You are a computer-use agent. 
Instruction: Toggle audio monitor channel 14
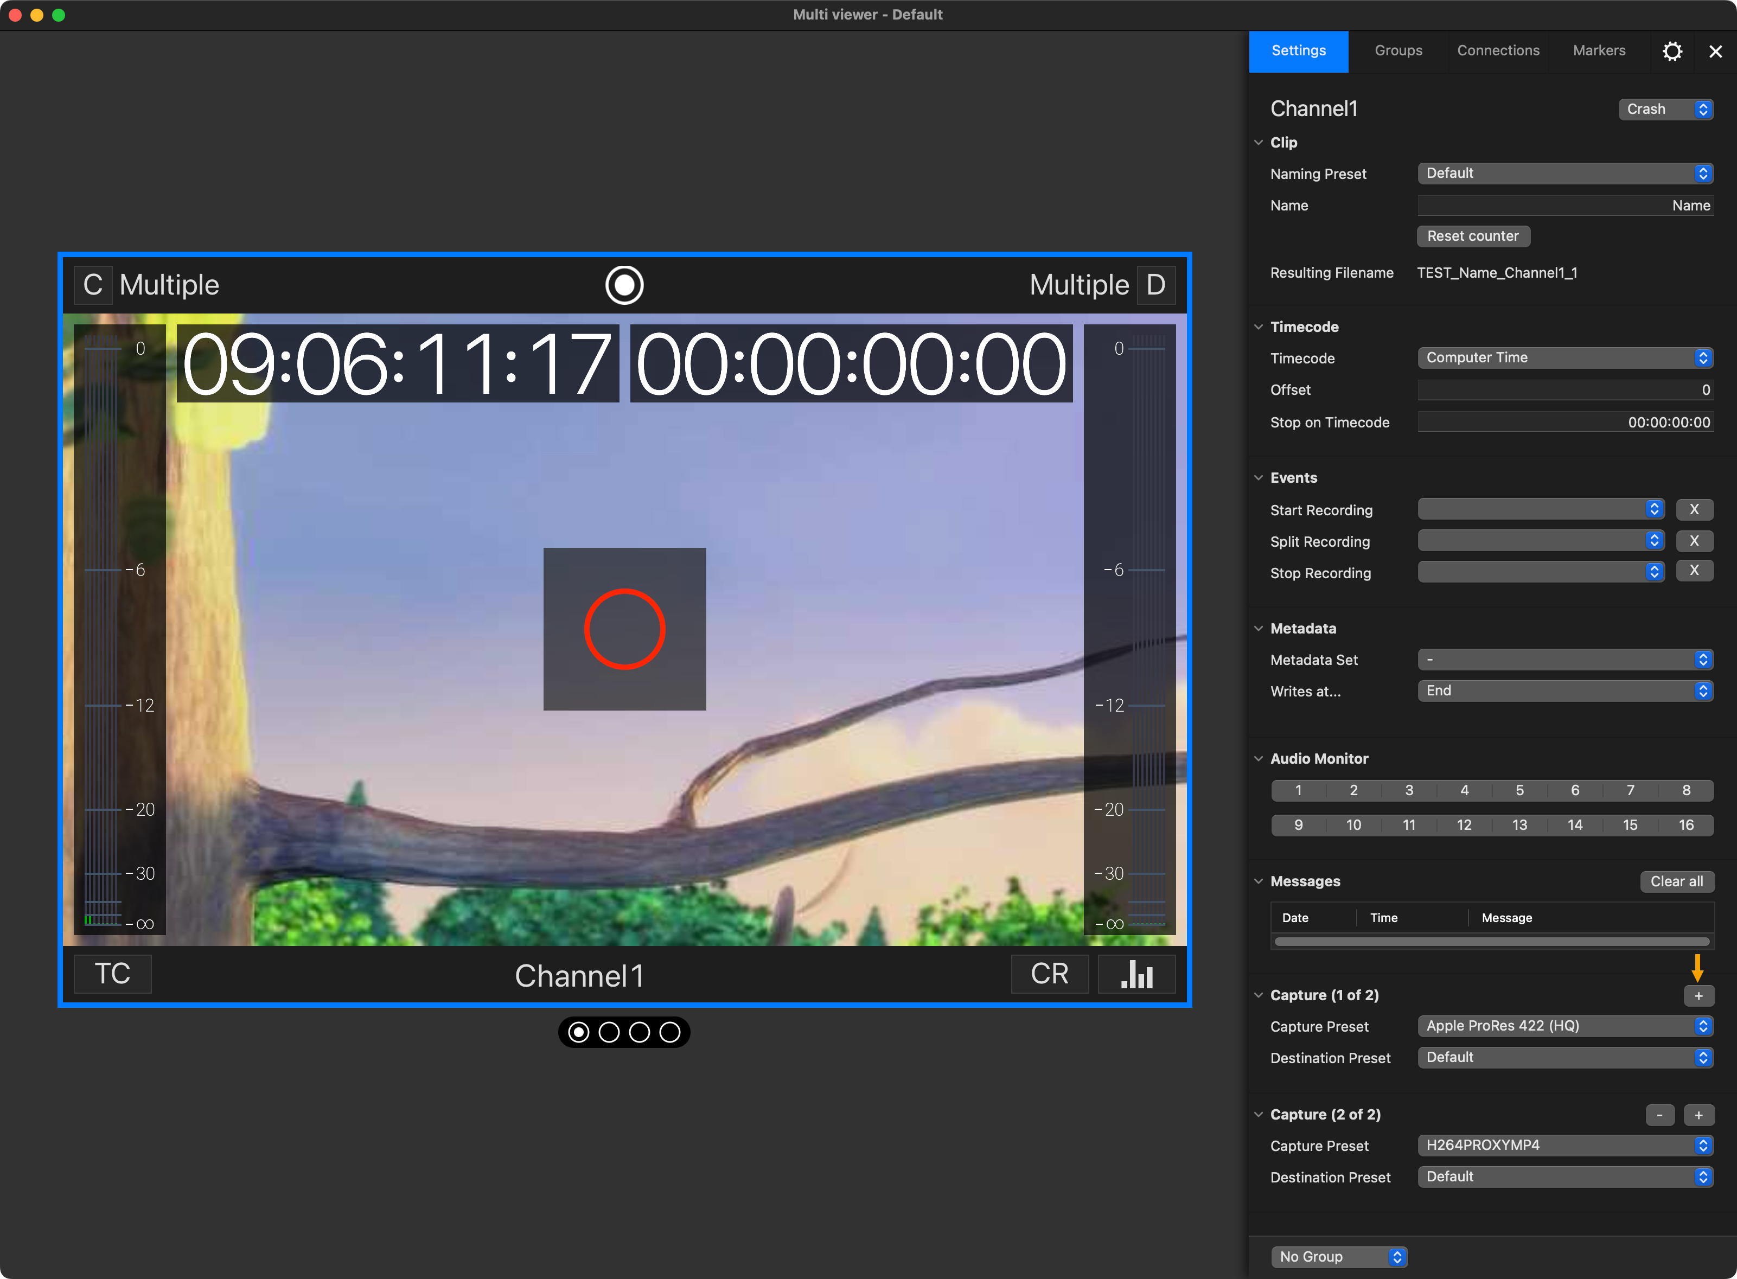click(1575, 826)
